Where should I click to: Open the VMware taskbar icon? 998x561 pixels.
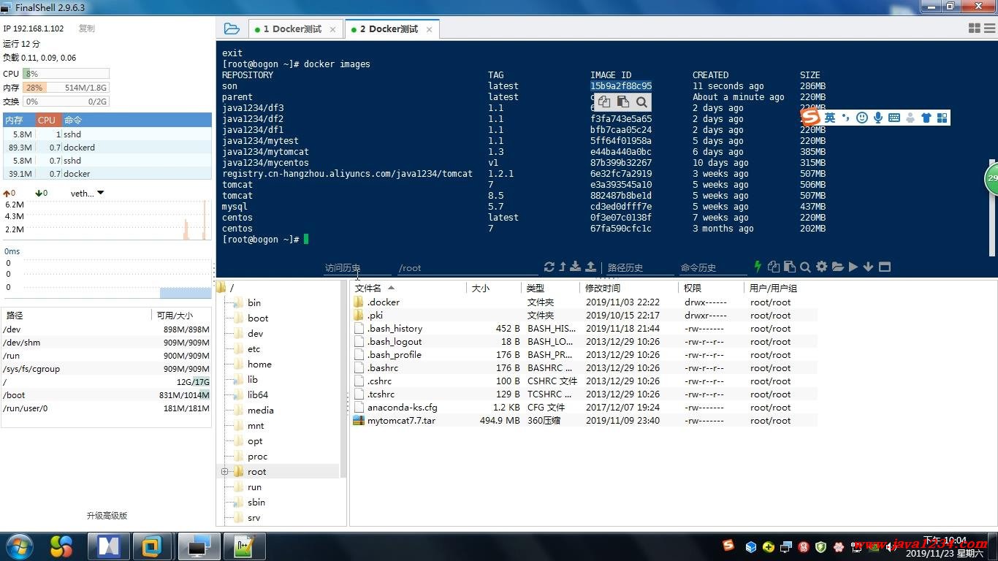pos(151,546)
